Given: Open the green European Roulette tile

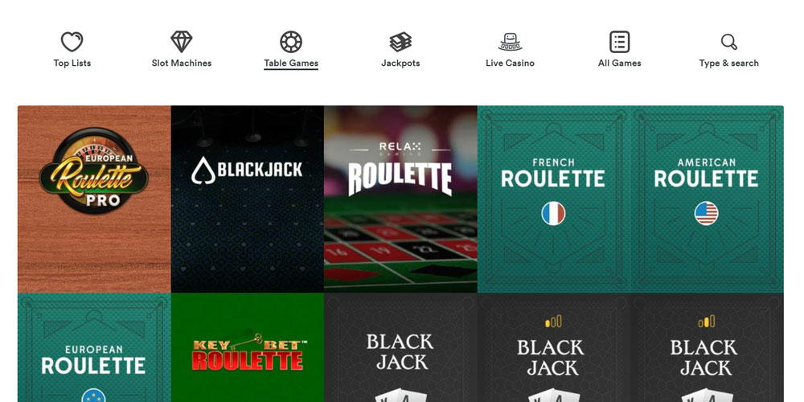Looking at the screenshot, I should pos(94,347).
